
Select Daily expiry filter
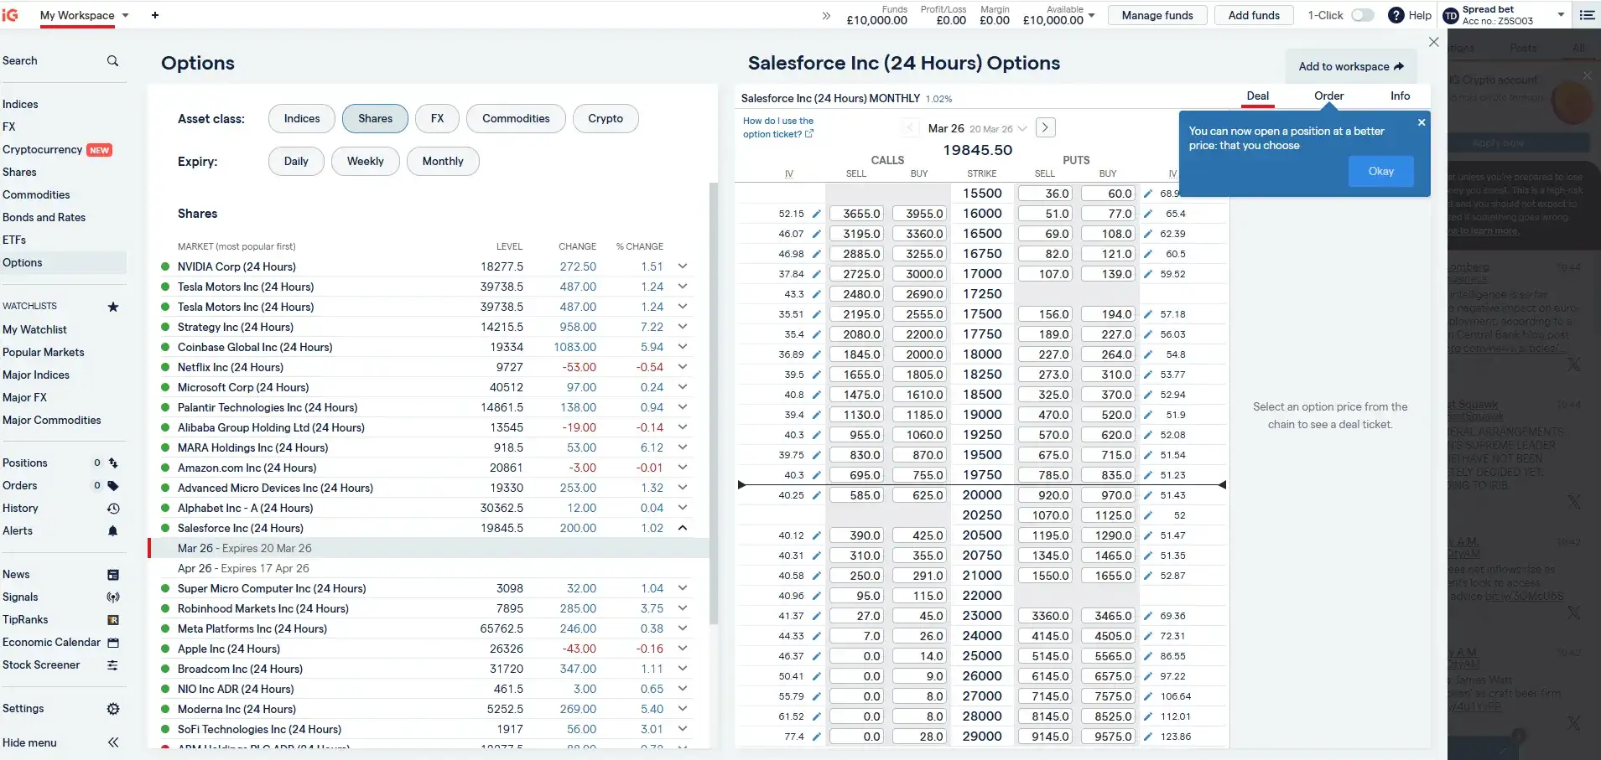[x=296, y=162]
